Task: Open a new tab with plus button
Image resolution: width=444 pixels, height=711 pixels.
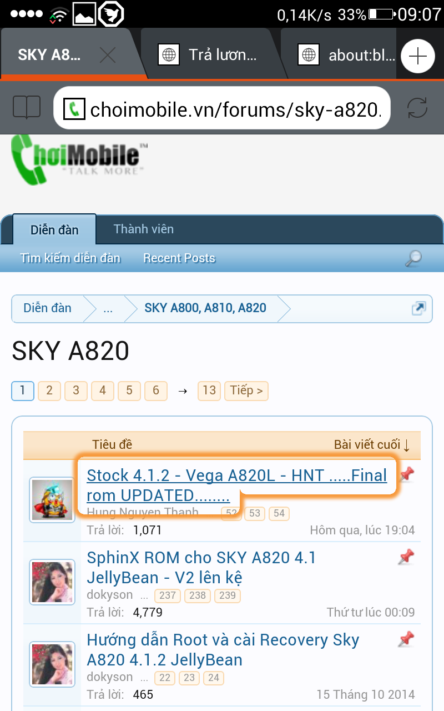Action: point(417,56)
